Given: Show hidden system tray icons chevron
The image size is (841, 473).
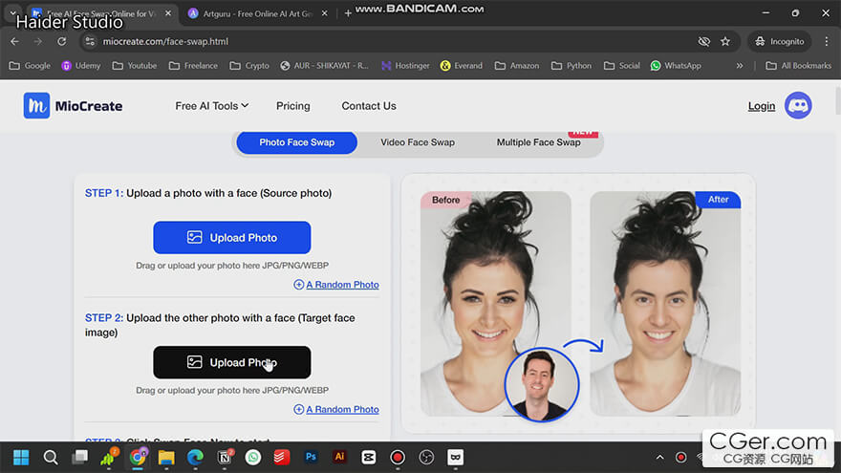Looking at the screenshot, I should click(x=659, y=458).
